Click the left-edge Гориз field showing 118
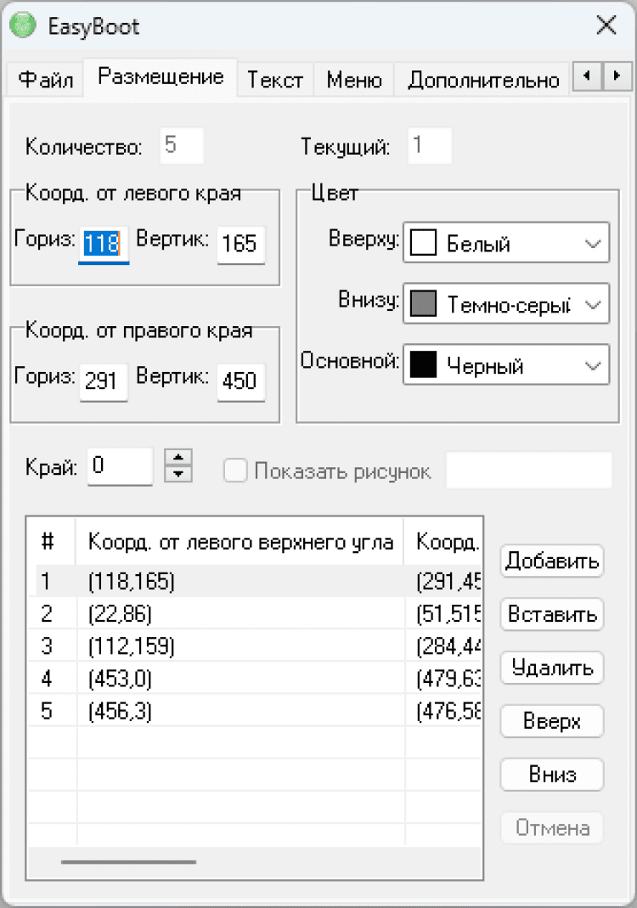The width and height of the screenshot is (637, 908). click(103, 245)
